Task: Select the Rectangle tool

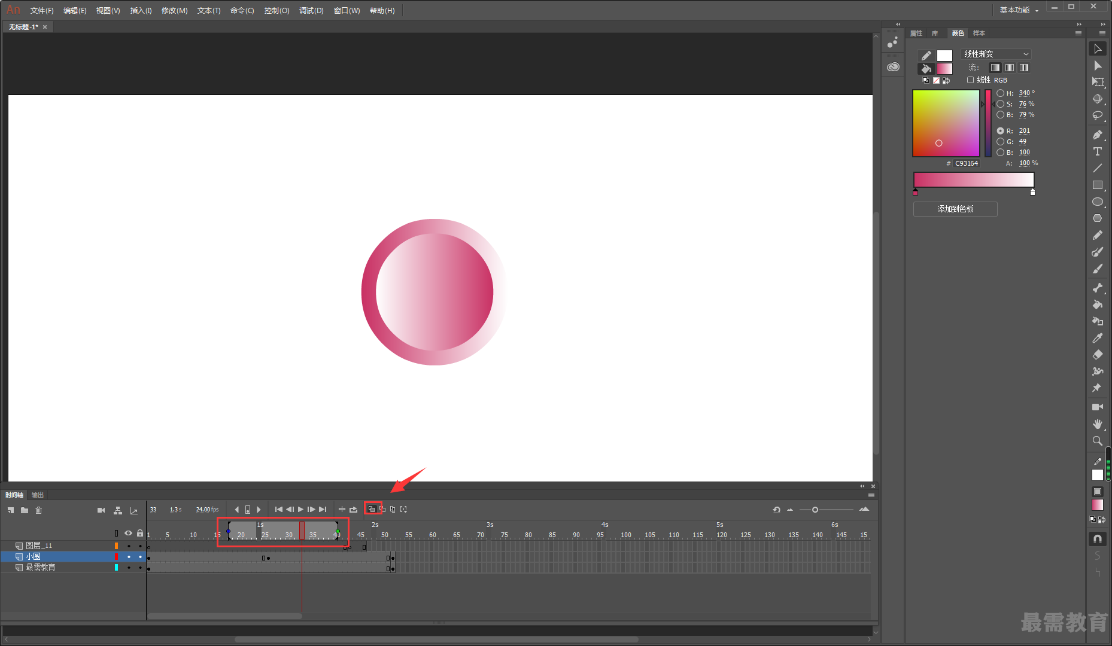Action: [1098, 185]
